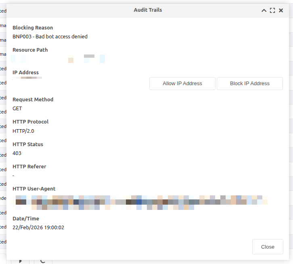Collapse the Audit Trails dialog with chevron
The width and height of the screenshot is (293, 264).
coord(264,10)
